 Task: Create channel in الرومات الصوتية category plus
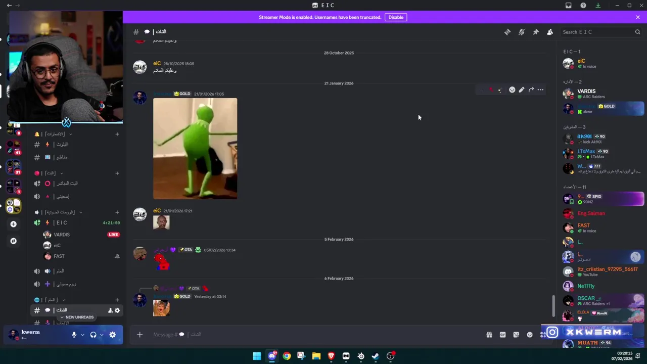tap(117, 212)
